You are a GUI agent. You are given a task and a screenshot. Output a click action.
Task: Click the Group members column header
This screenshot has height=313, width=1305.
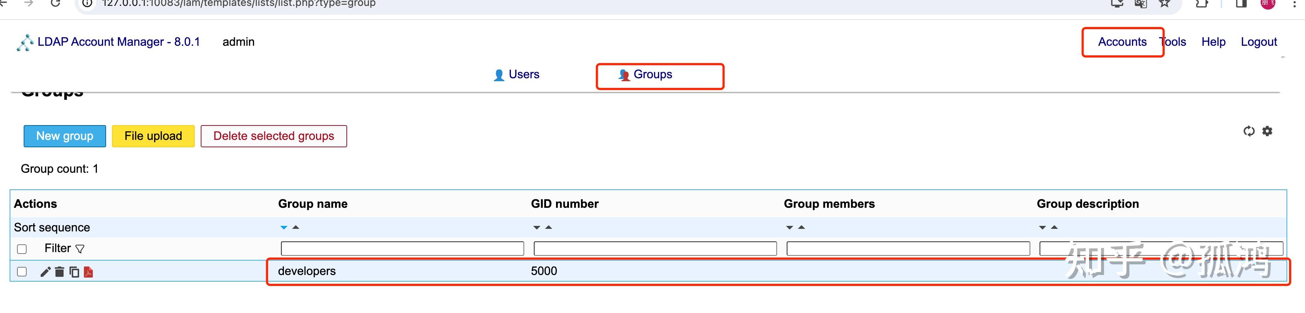(829, 204)
